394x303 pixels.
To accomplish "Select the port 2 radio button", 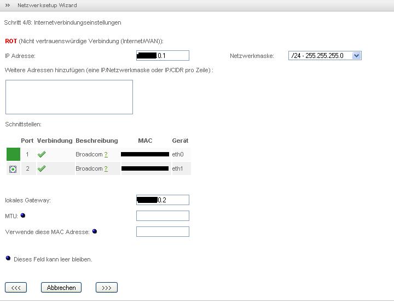I will tap(13, 169).
